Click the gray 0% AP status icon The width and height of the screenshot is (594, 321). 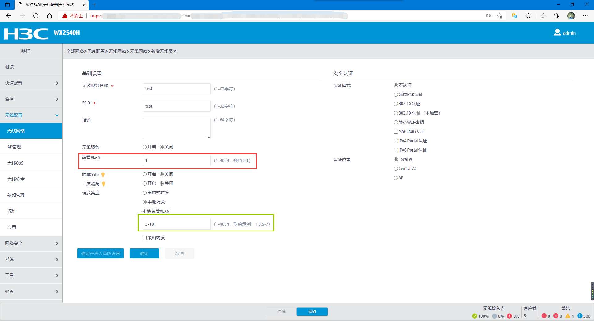click(494, 316)
